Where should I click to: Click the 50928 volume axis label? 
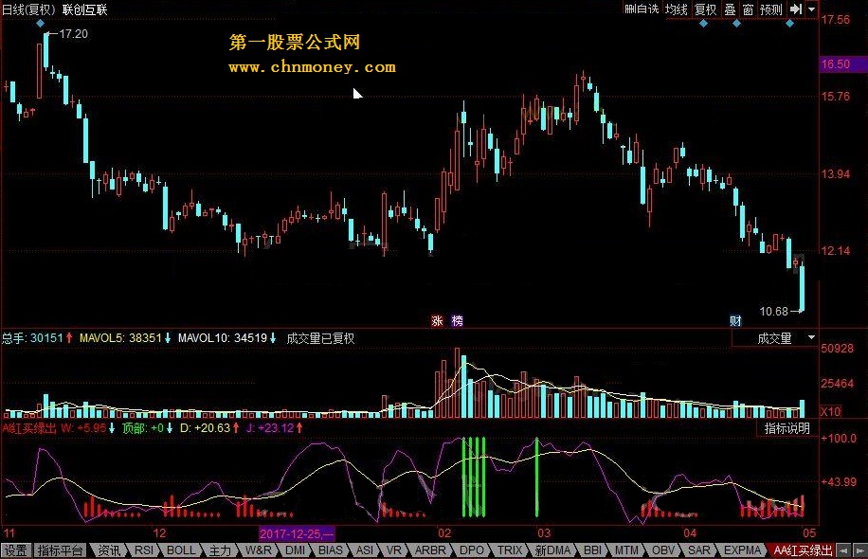tap(837, 348)
